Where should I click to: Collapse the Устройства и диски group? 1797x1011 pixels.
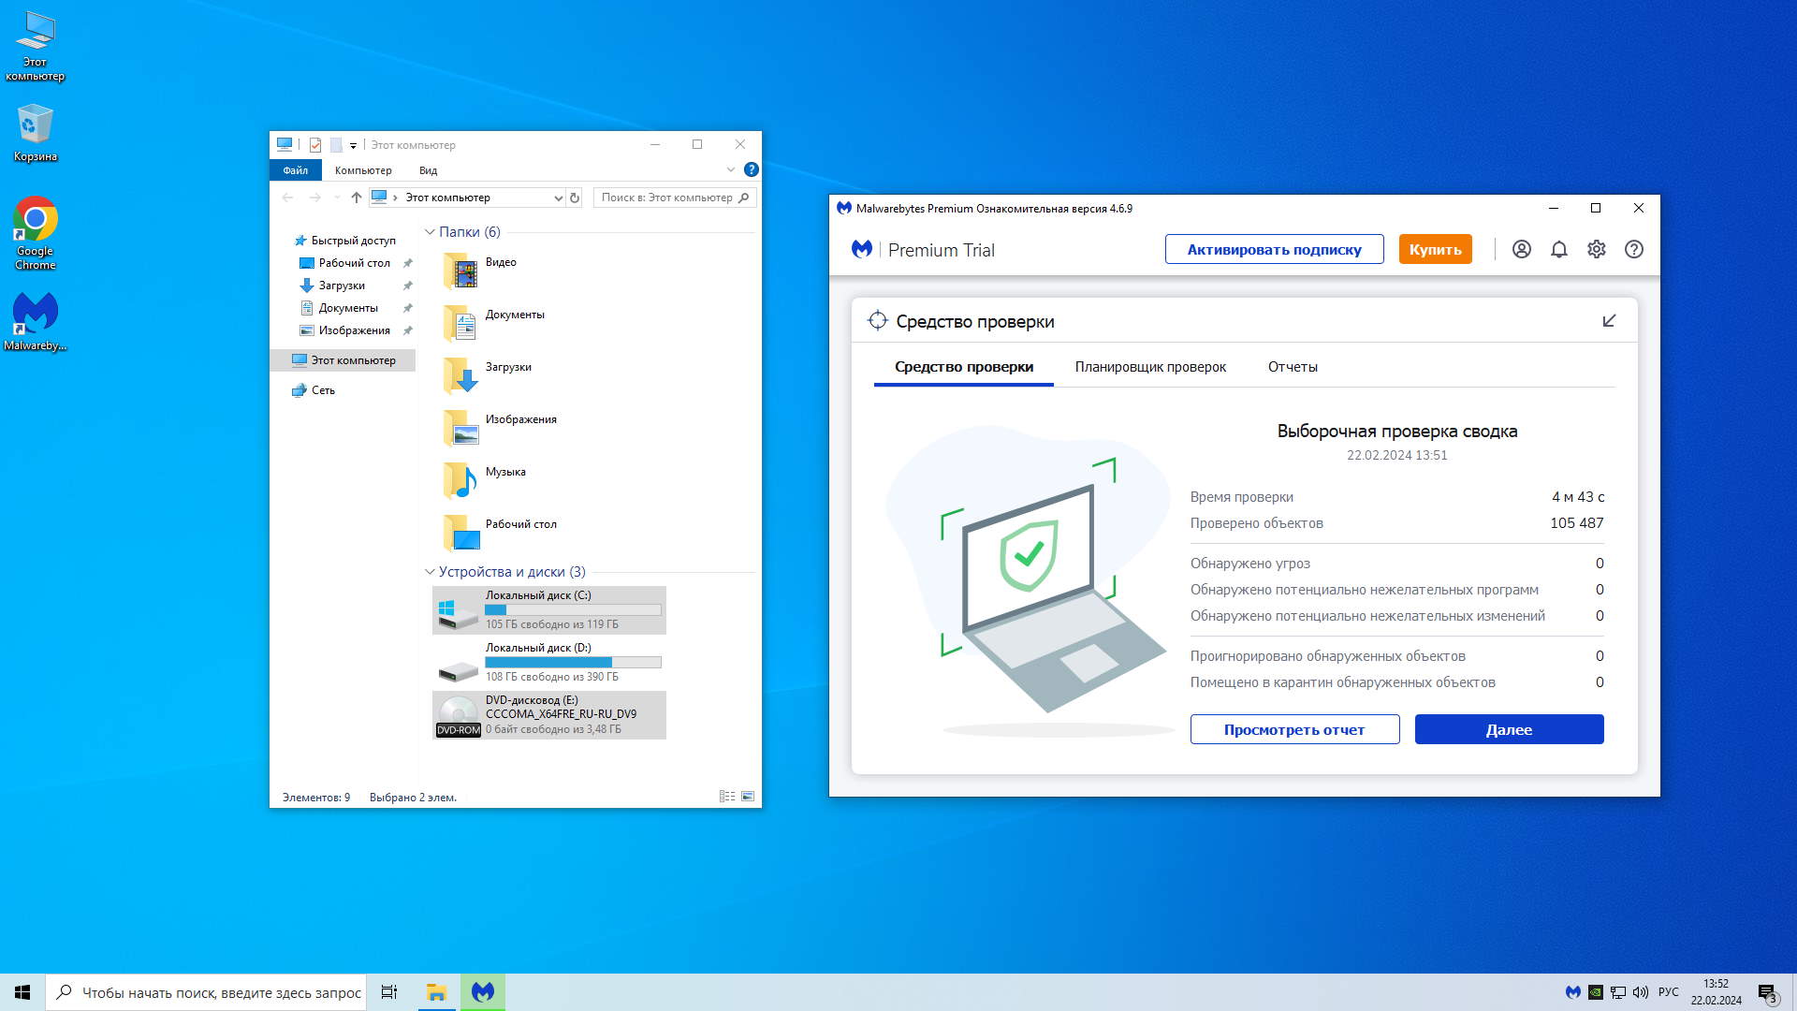(430, 572)
